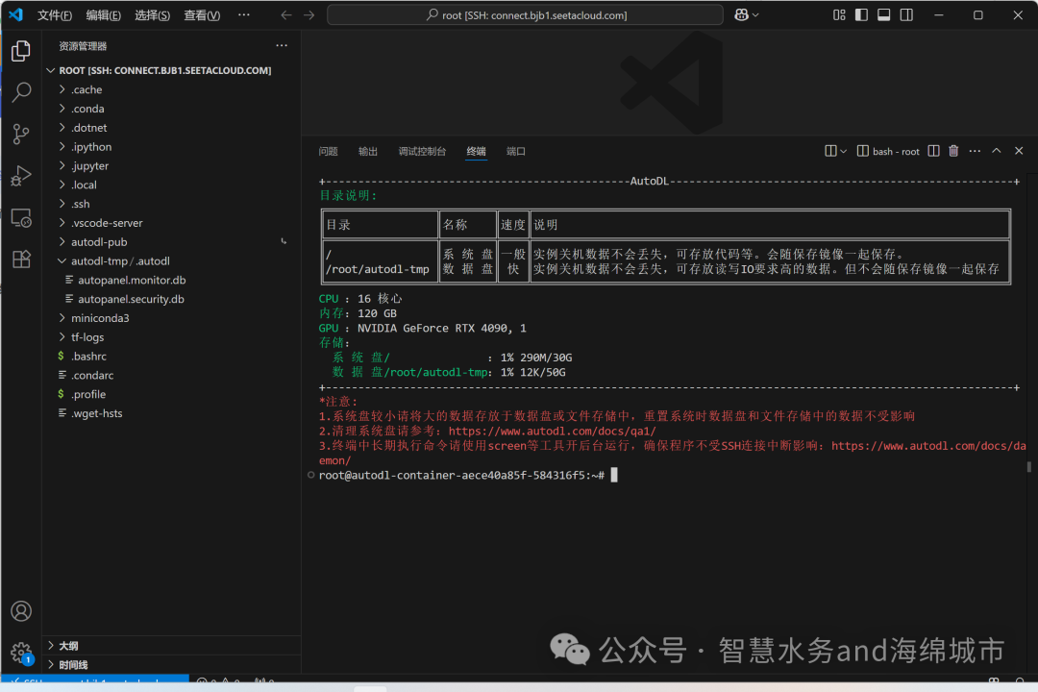
Task: Expand the .dotnet folder
Action: [171, 128]
